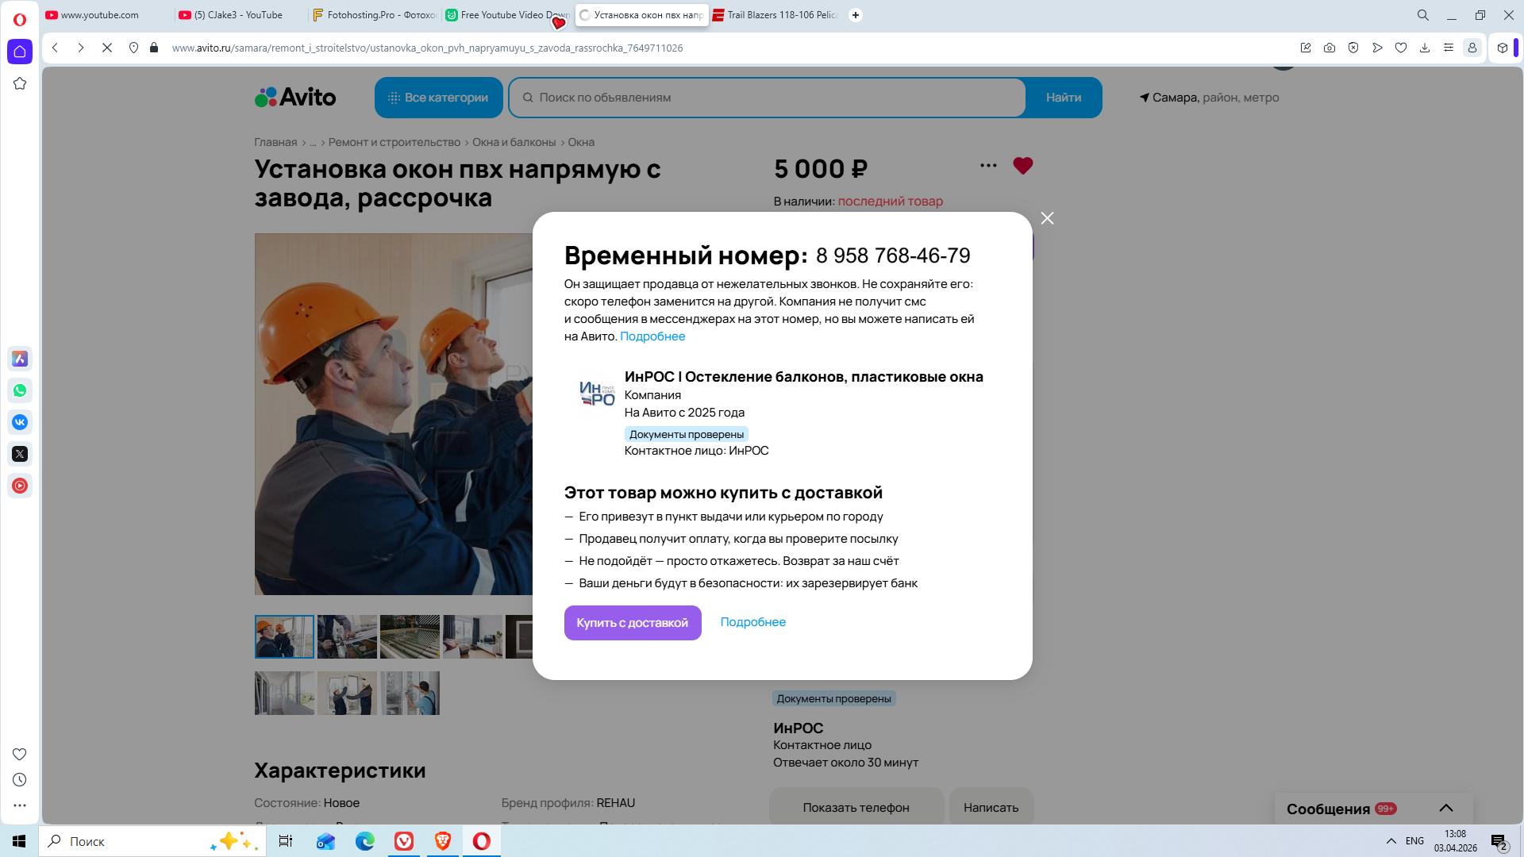Open the Все категории dropdown

(439, 98)
